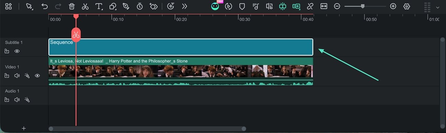Add keyframe with diamond plus icon
This screenshot has height=133, width=446.
153,6
